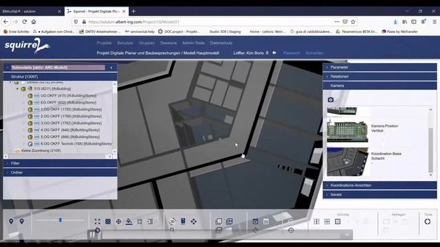
Task: Toggle visibility of 6.OG OKFF Technik storey
Action: tap(30, 143)
